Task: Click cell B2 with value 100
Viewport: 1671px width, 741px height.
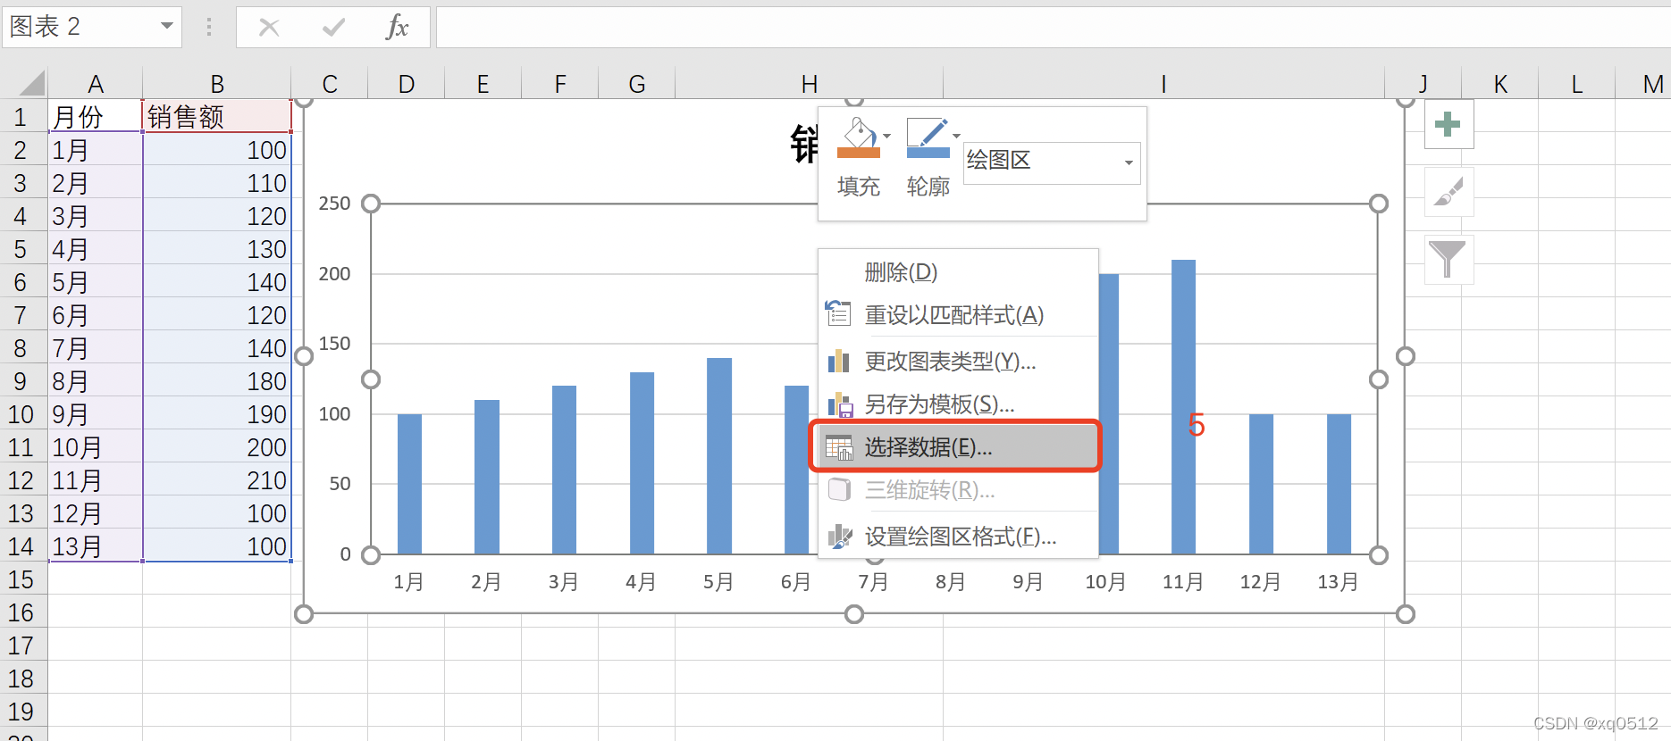Action: [x=217, y=150]
